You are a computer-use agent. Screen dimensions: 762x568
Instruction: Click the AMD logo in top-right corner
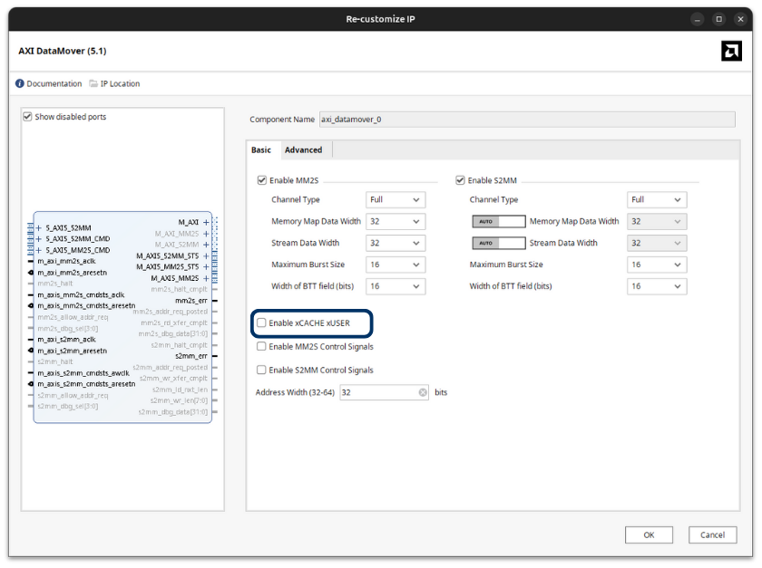tap(731, 51)
